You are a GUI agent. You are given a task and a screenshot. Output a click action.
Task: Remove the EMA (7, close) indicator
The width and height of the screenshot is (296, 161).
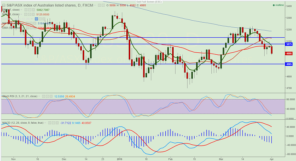[33, 10]
